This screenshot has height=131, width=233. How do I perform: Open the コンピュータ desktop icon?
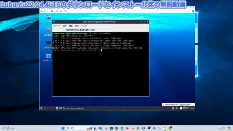pyautogui.click(x=48, y=43)
